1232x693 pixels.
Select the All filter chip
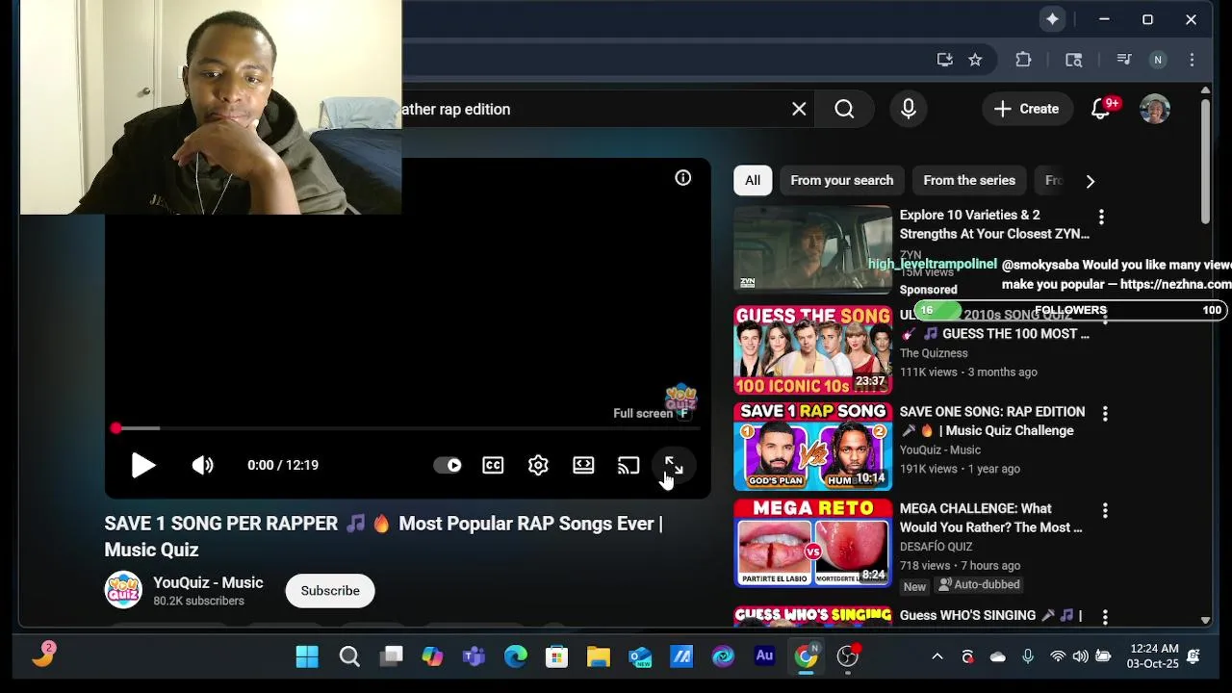[x=753, y=180]
